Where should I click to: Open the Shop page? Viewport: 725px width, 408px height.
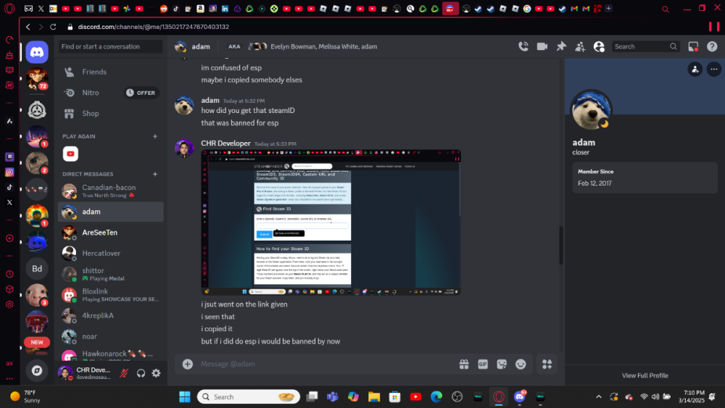click(91, 113)
